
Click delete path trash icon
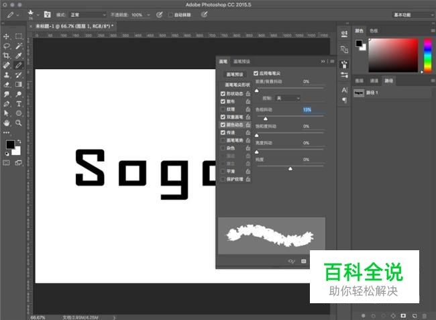coord(424,316)
